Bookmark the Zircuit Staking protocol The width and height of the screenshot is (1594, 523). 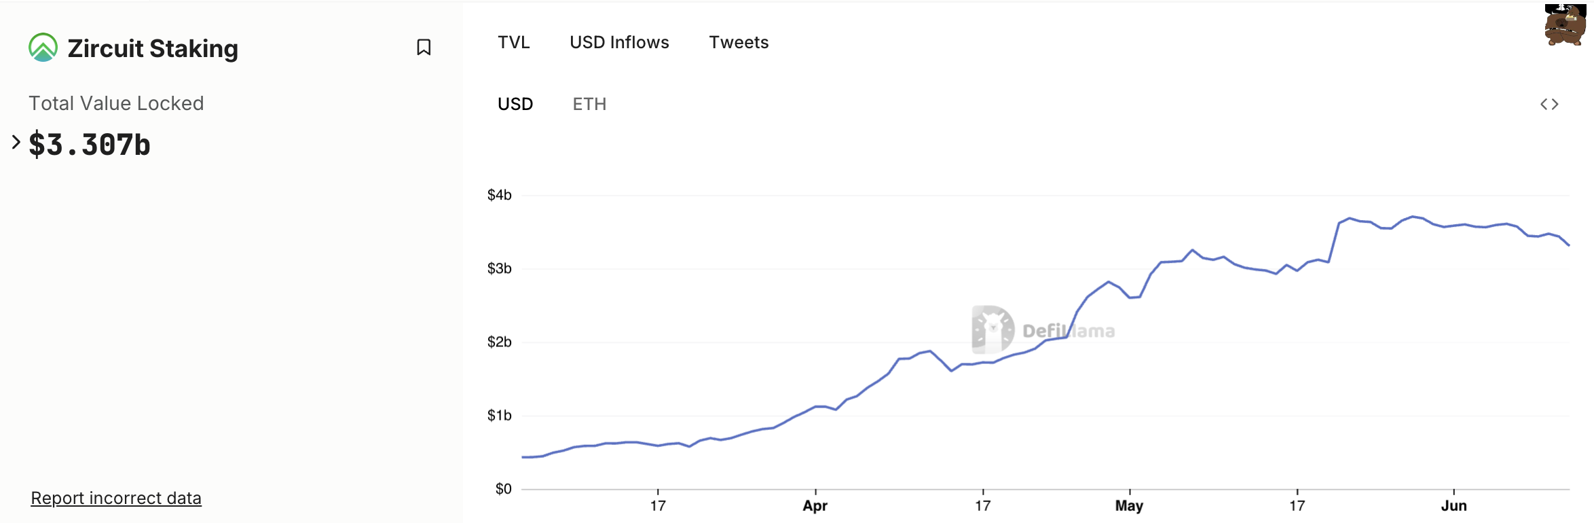(424, 48)
